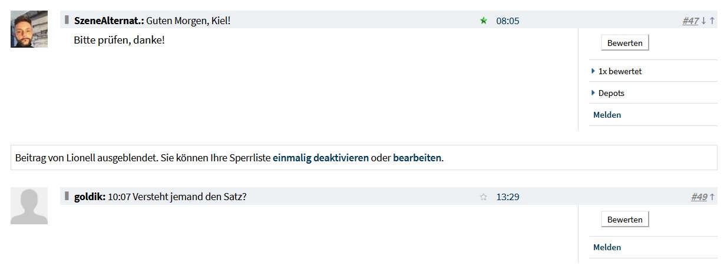Open permalink #47

(x=690, y=21)
